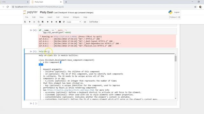
Task: Open the File menu
Action: pos(27,17)
